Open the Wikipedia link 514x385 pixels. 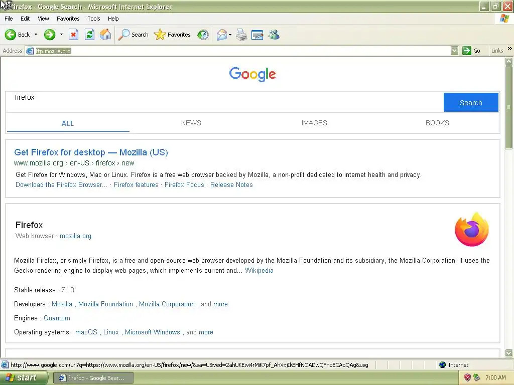tap(259, 270)
